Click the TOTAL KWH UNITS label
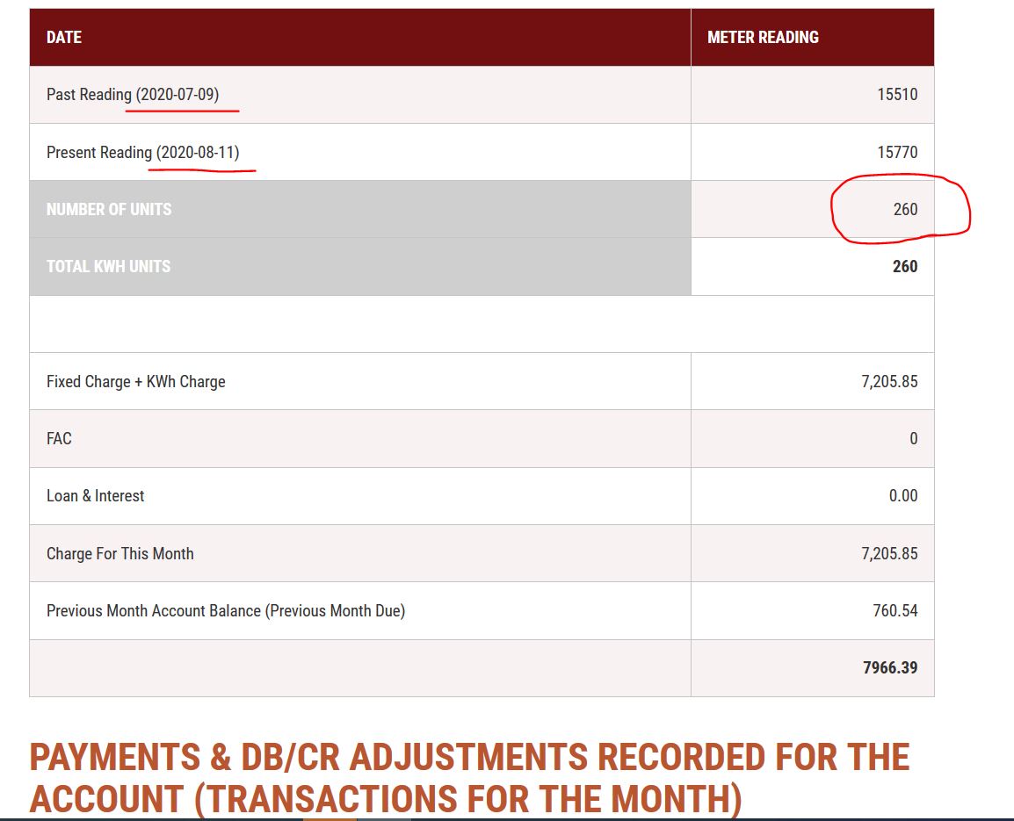Screen dimensions: 1014x821 pos(109,266)
